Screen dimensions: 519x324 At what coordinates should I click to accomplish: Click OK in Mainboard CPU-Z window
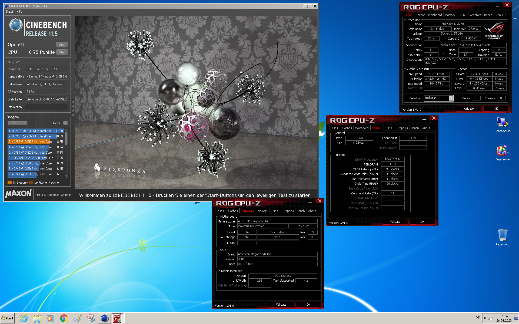pyautogui.click(x=308, y=305)
